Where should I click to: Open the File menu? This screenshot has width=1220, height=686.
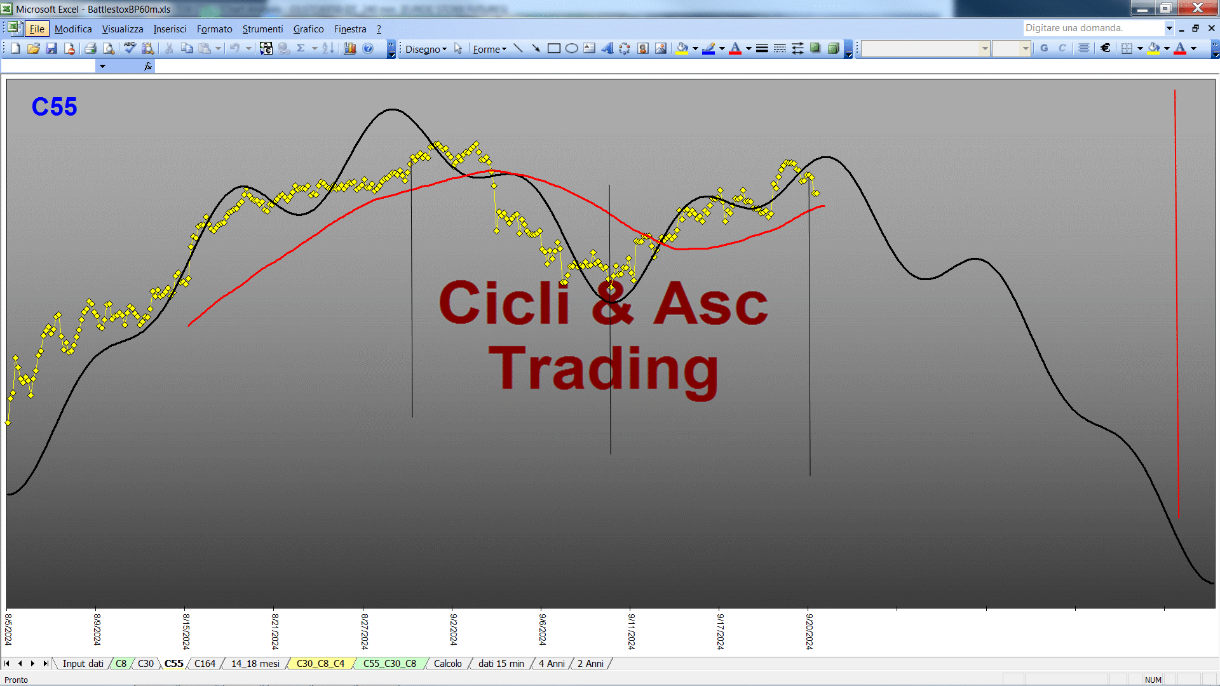pos(37,29)
